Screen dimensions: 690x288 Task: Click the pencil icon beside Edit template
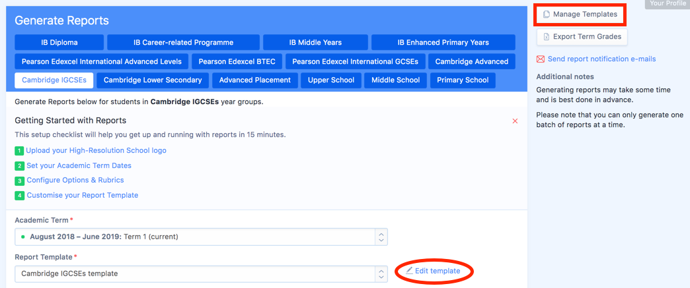[x=409, y=270]
